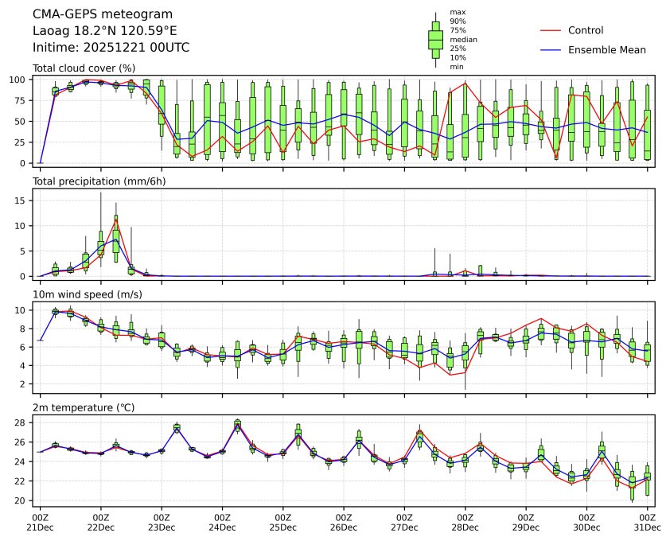Click the 00Z 24Dec time axis label
670x541 pixels.
click(222, 521)
